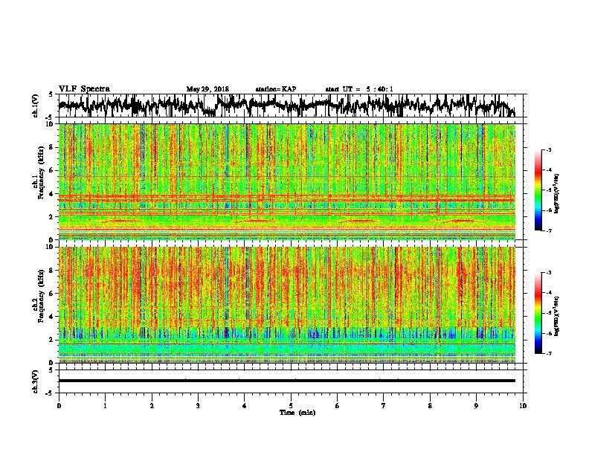Click the log(PSD) label beside ch.1 colorbar
The height and width of the screenshot is (455, 589).
coord(557,193)
